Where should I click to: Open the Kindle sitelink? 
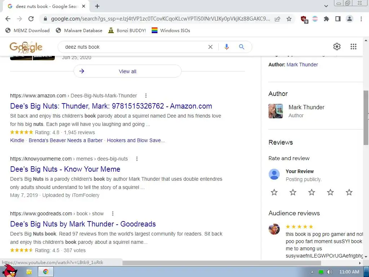coord(17,140)
